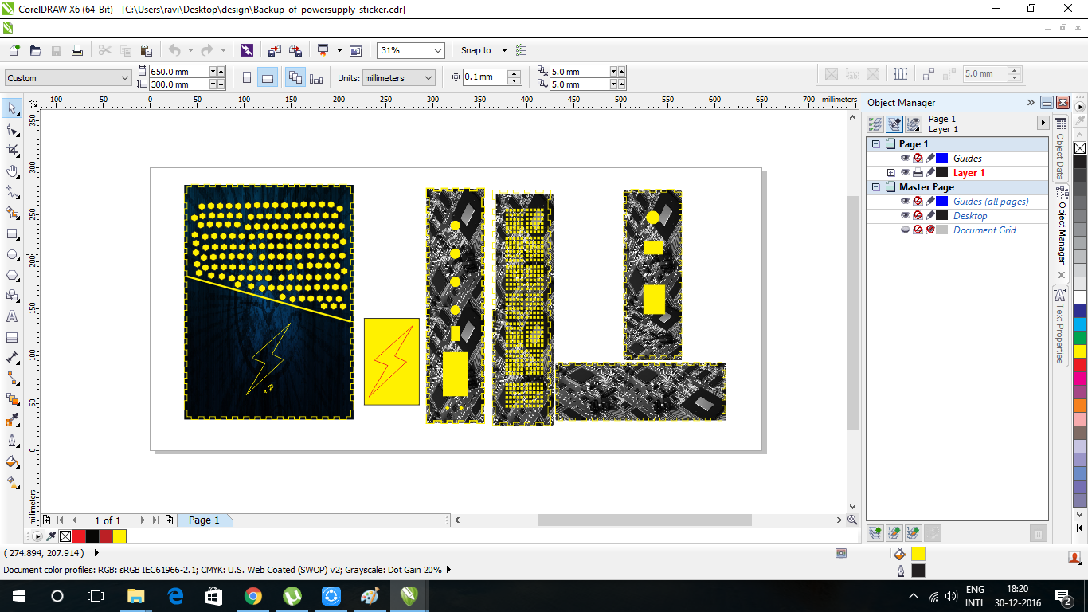Image resolution: width=1088 pixels, height=612 pixels.
Task: Select the Shape tool
Action: (x=12, y=129)
